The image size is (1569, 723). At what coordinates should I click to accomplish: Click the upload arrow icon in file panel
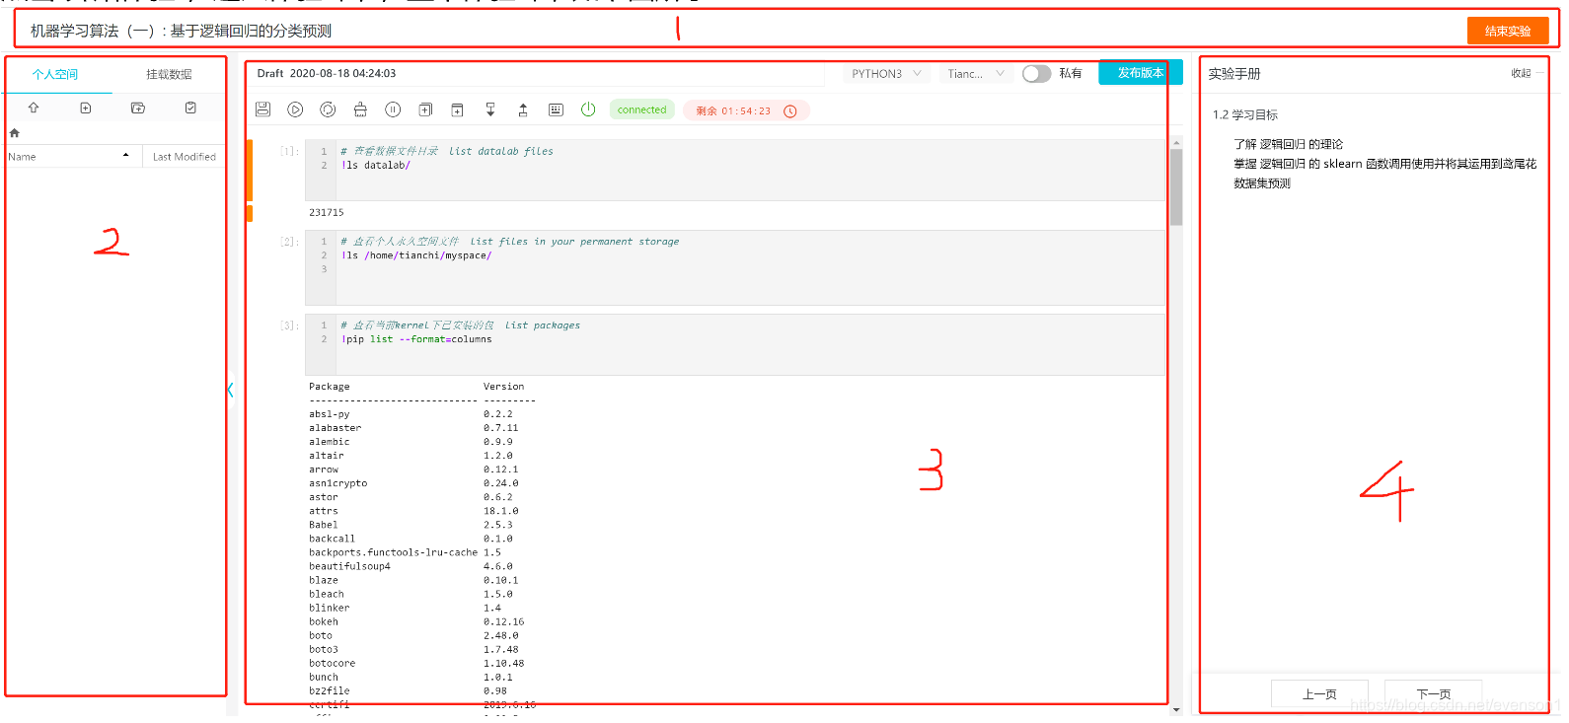tap(34, 108)
